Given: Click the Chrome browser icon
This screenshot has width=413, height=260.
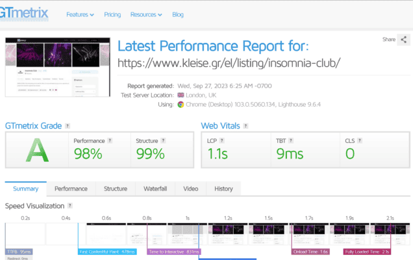Looking at the screenshot, I should [181, 105].
